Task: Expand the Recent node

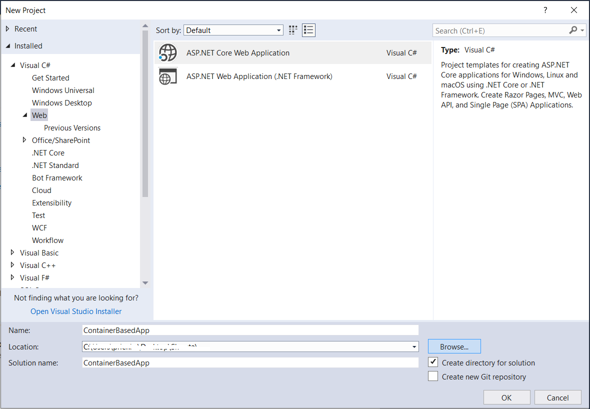Action: click(x=7, y=28)
